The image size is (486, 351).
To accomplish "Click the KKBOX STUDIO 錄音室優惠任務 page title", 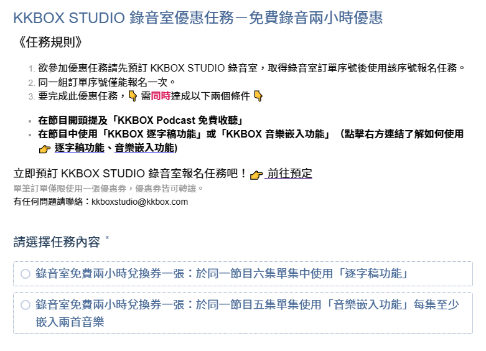I will [x=198, y=17].
